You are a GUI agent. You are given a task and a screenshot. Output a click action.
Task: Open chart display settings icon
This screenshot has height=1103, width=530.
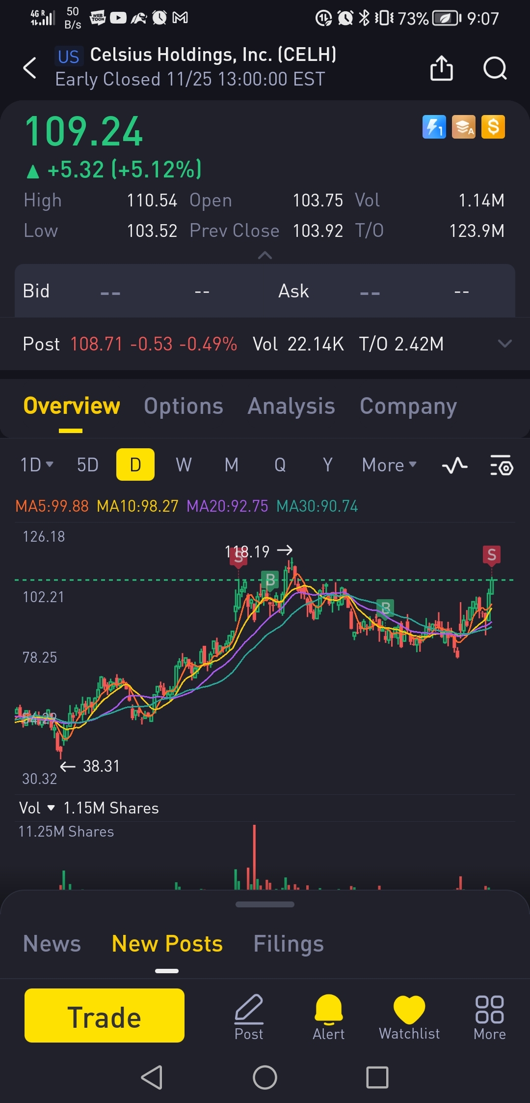(x=502, y=465)
